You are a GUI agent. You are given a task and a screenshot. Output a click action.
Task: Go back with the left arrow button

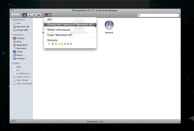13,15
